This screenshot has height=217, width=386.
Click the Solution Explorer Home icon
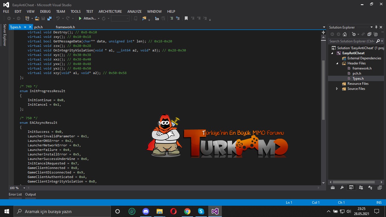click(x=345, y=34)
